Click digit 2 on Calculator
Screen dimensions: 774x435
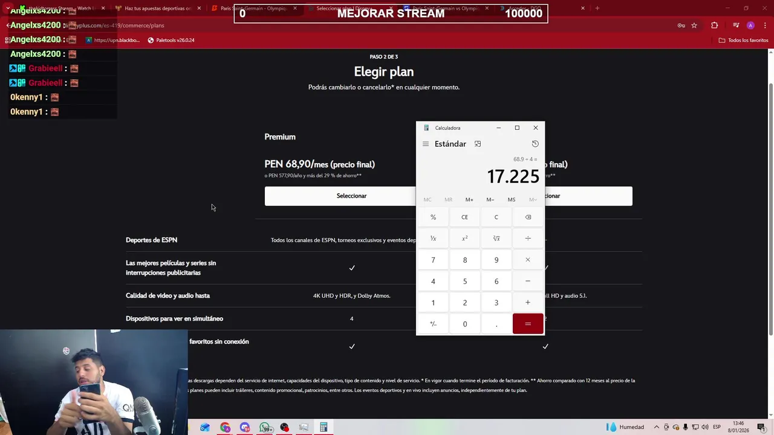(465, 303)
